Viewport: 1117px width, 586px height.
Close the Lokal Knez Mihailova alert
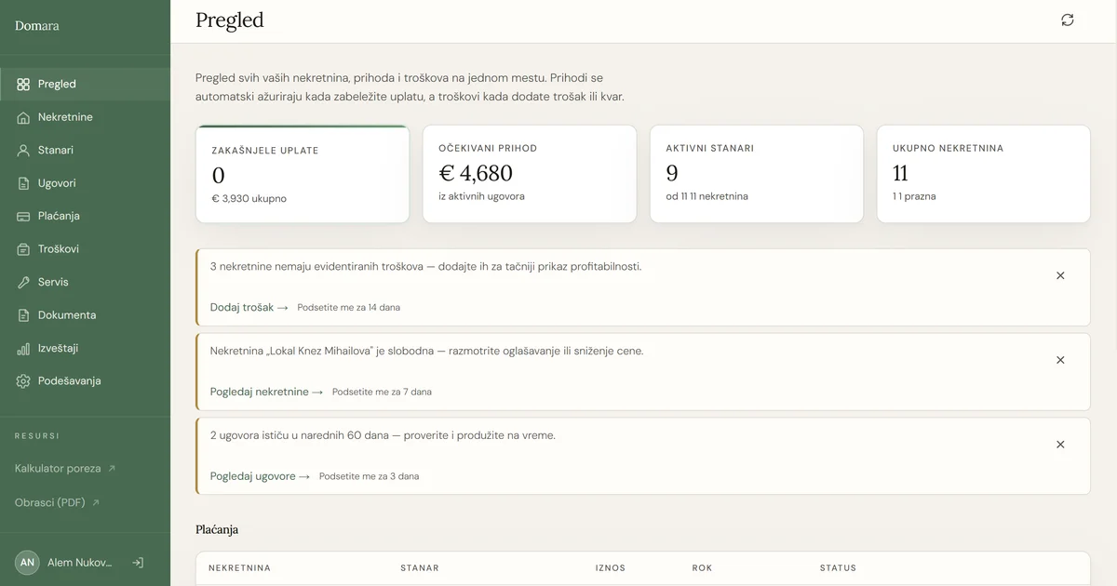click(x=1060, y=360)
